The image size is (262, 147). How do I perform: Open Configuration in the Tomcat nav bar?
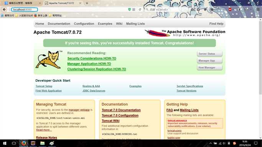coord(84,24)
